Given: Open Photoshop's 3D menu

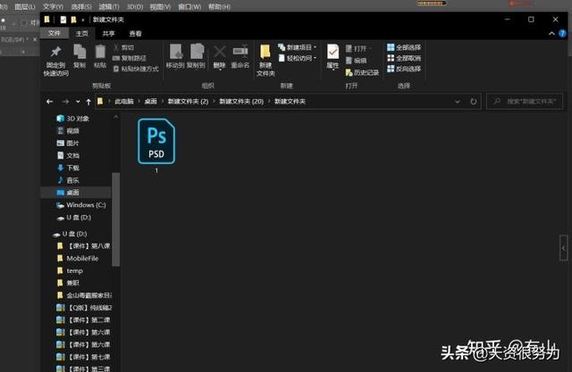Looking at the screenshot, I should coord(135,6).
